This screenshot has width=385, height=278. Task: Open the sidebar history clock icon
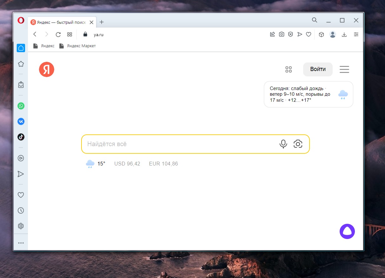[21, 210]
